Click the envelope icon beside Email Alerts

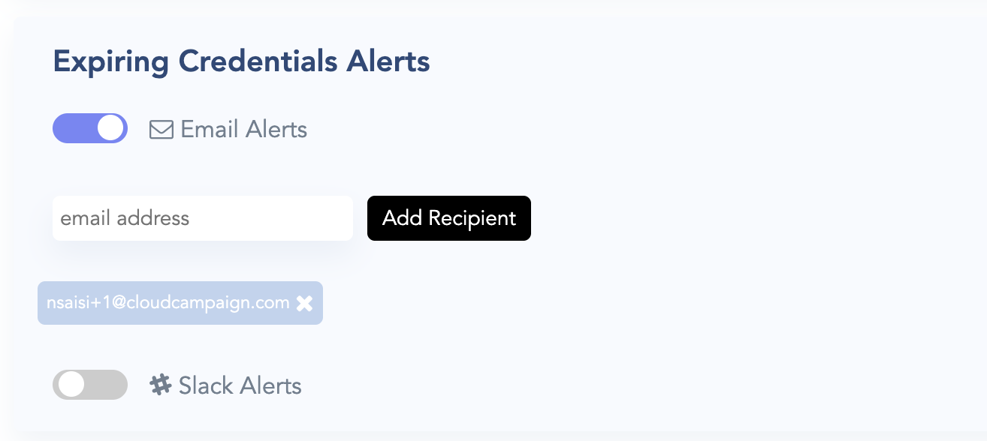[161, 130]
